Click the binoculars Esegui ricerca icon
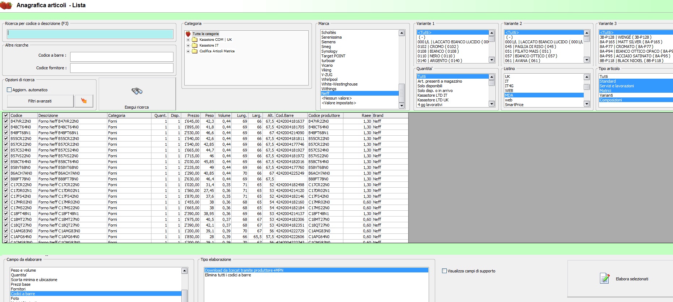Screen dimensions: 673x302 137,91
